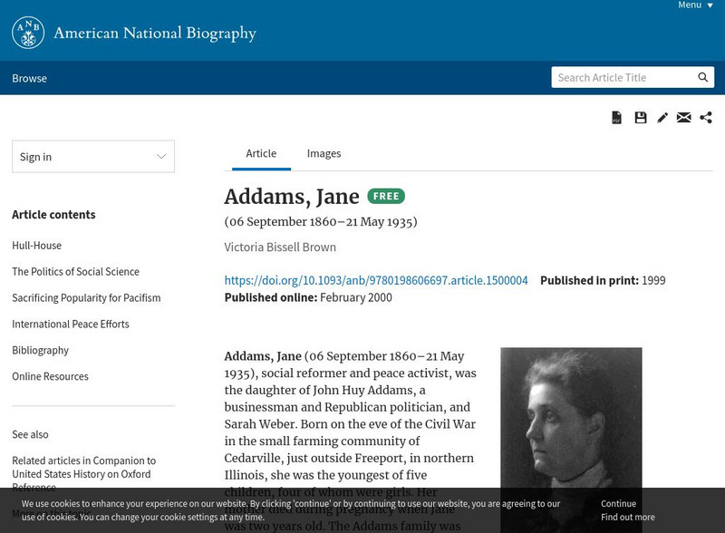This screenshot has width=725, height=533.
Task: Download the article as PDF
Action: [x=617, y=118]
